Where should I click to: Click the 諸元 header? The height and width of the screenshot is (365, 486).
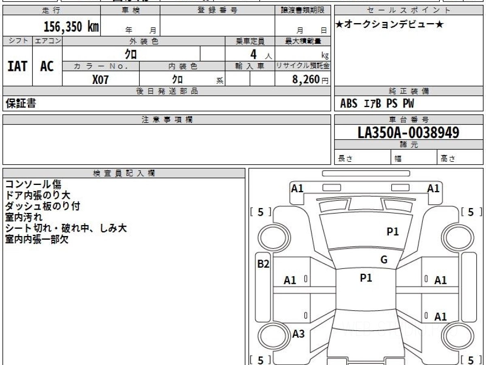pyautogui.click(x=409, y=145)
